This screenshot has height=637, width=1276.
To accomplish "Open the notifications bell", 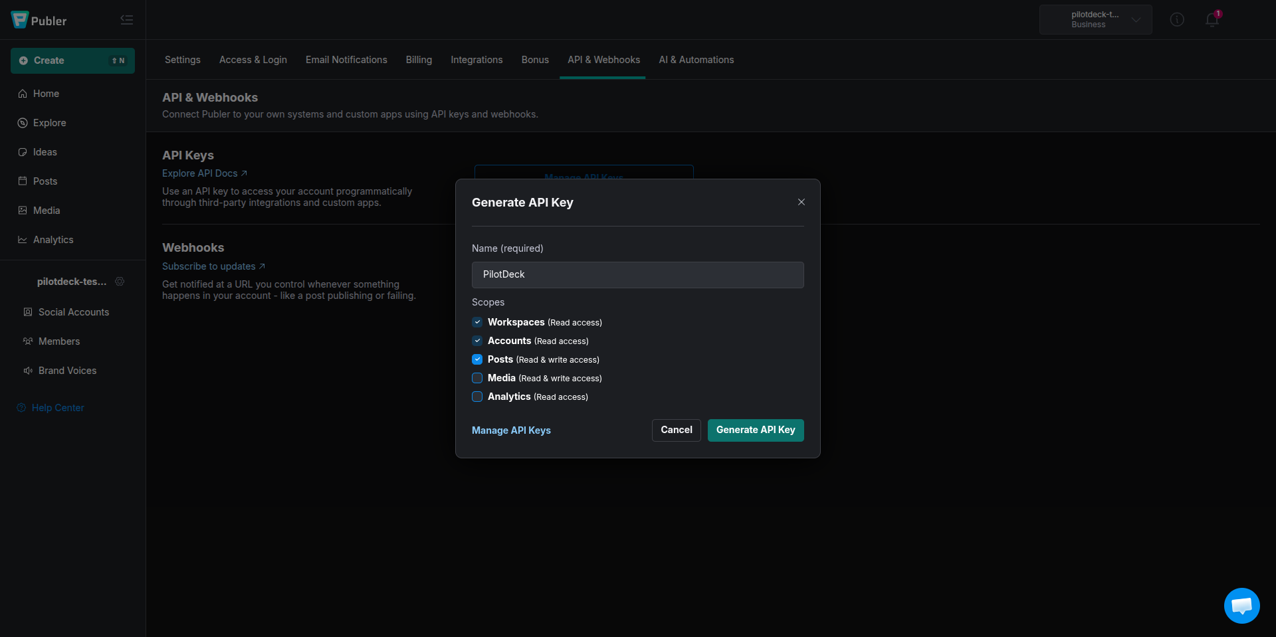I will (1212, 20).
